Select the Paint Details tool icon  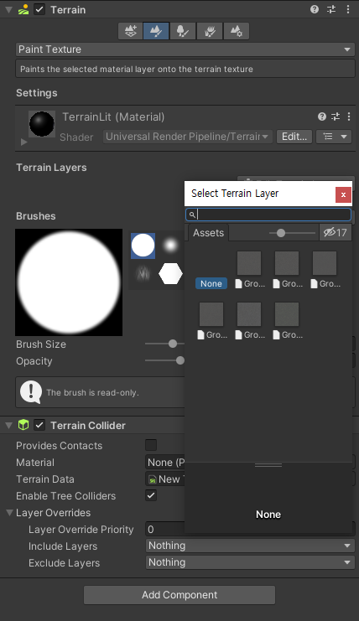[x=209, y=31]
